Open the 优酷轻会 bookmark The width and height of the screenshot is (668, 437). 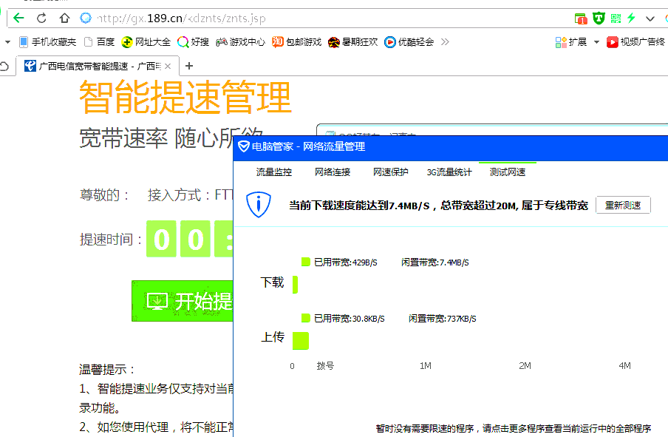409,42
